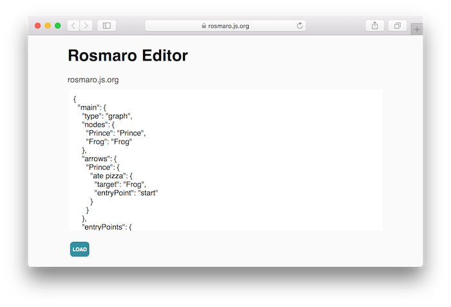Place the cursor on the "ate pizza" line

[111, 175]
